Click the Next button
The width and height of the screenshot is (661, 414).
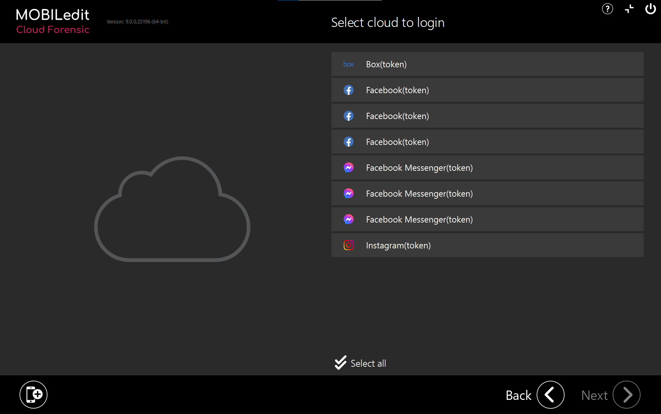pos(594,395)
